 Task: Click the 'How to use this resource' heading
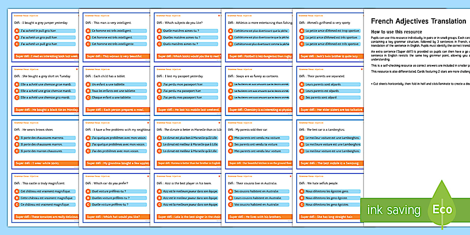[x=396, y=32]
